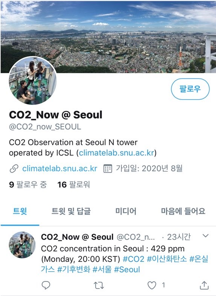The height and width of the screenshot is (296, 216).
Task: View the 16 팔로워 list
Action: tap(74, 184)
